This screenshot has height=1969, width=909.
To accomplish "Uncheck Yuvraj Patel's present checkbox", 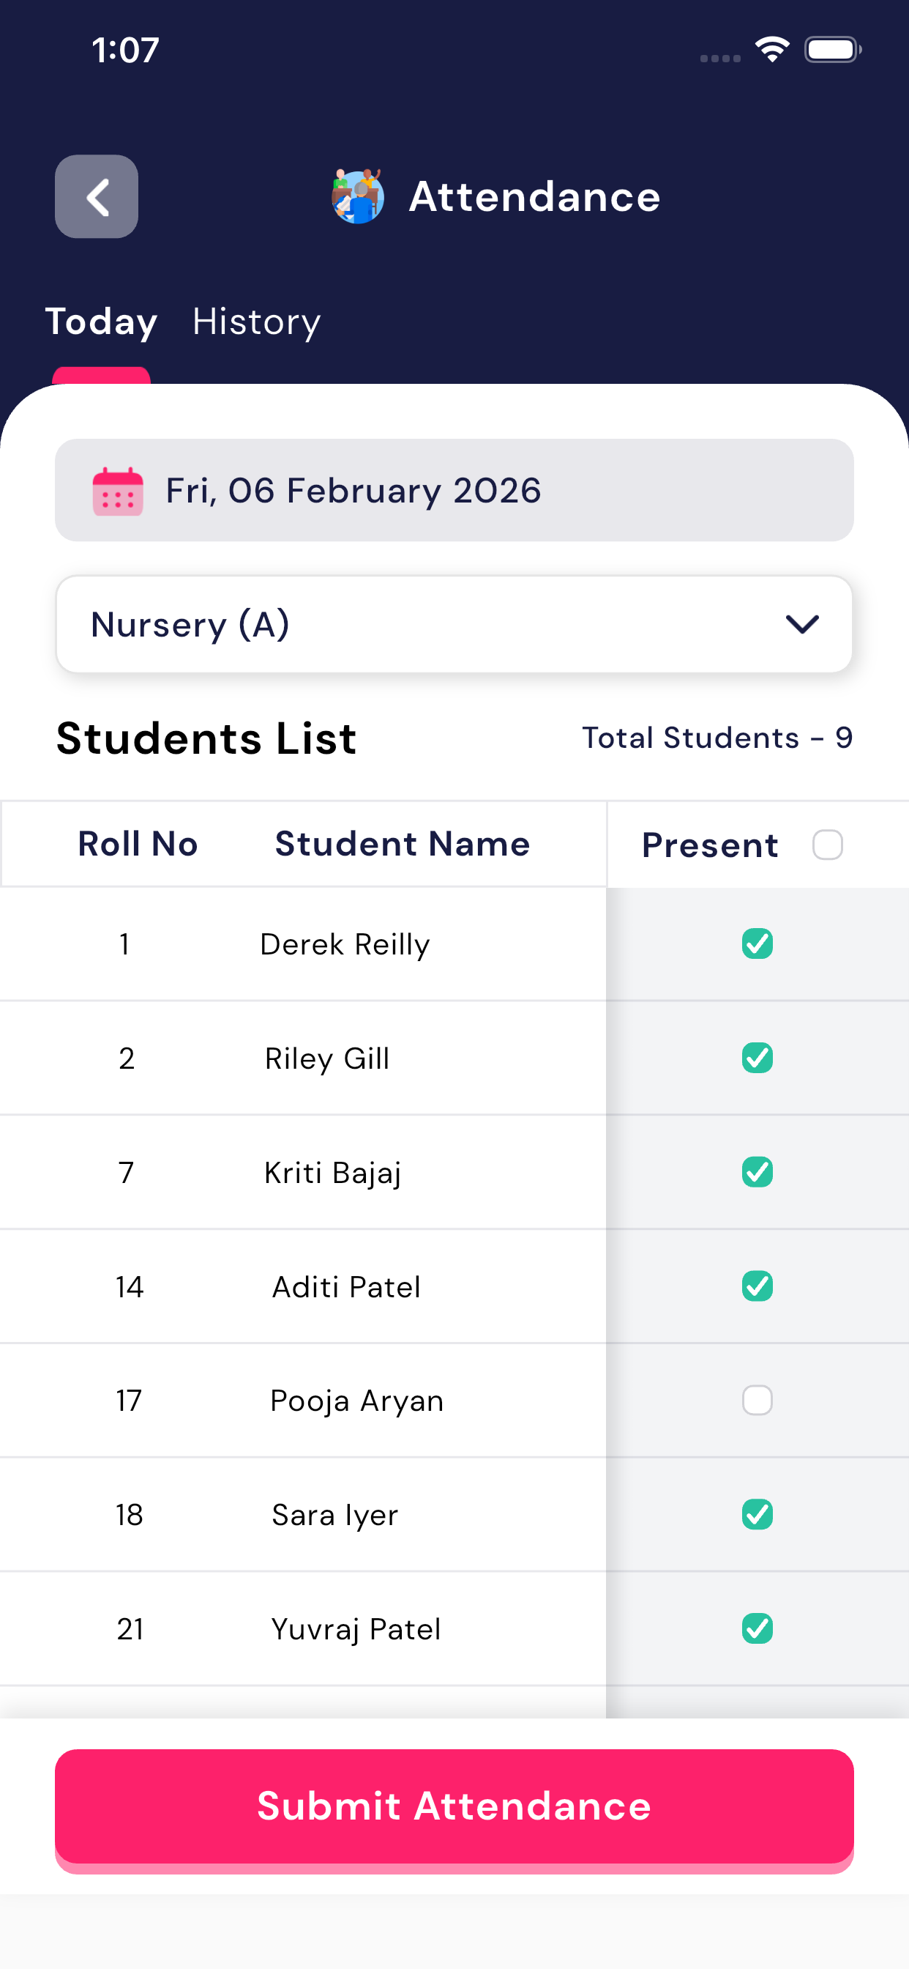I will point(757,1628).
